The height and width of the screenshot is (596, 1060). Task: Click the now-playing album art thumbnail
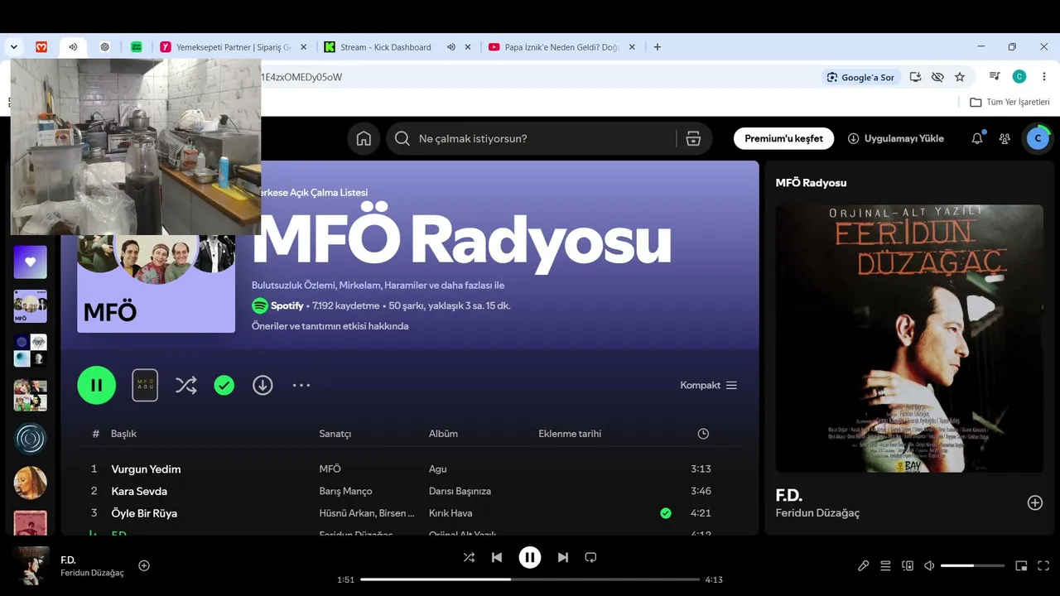coord(31,565)
